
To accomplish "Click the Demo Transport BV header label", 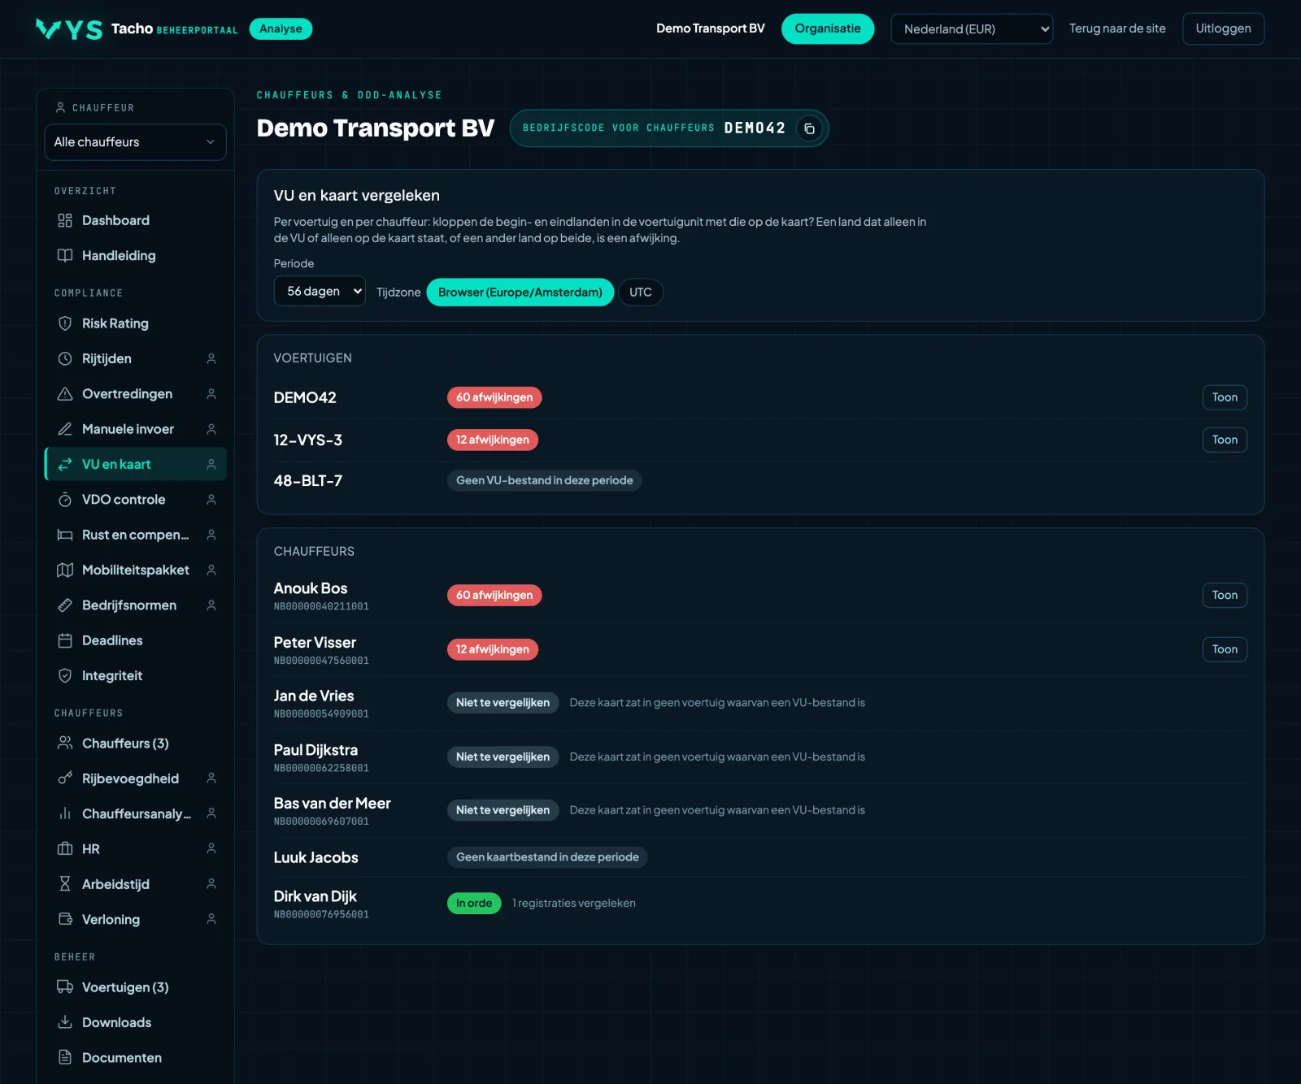I will (711, 28).
